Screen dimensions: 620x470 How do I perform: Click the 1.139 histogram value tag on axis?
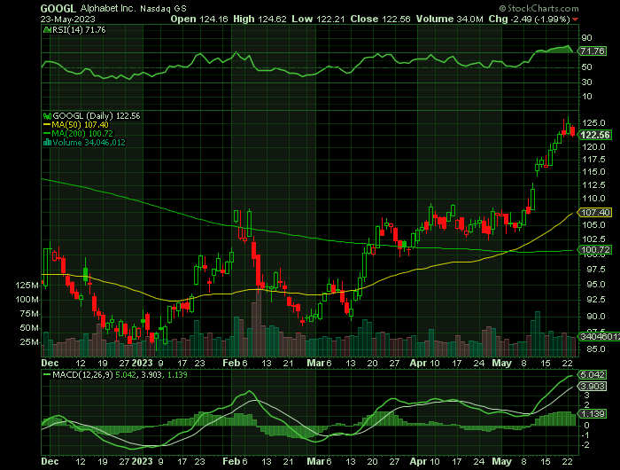pos(593,414)
